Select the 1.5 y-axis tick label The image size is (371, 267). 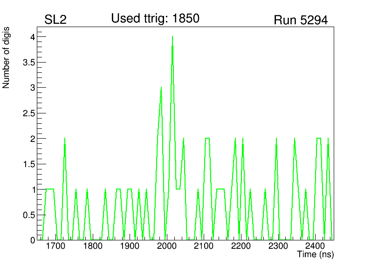(27, 164)
